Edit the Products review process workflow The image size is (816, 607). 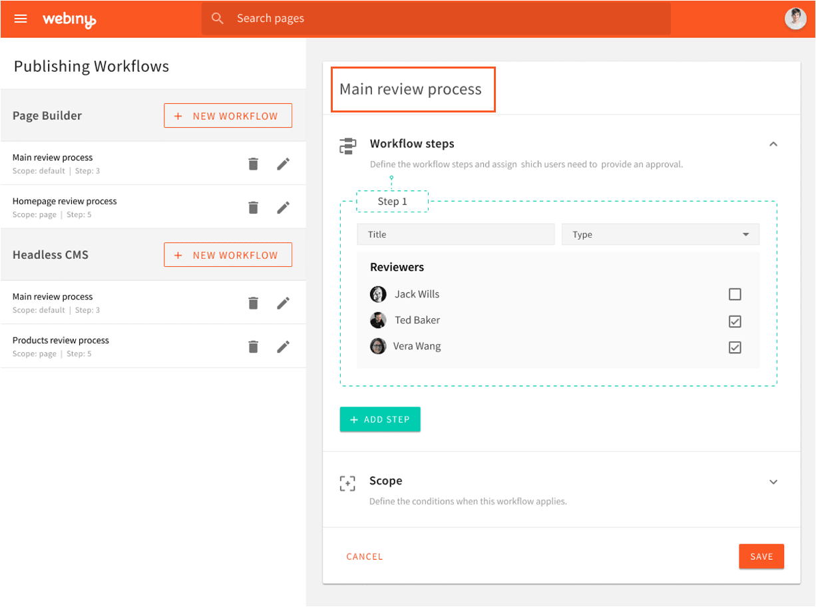[284, 347]
